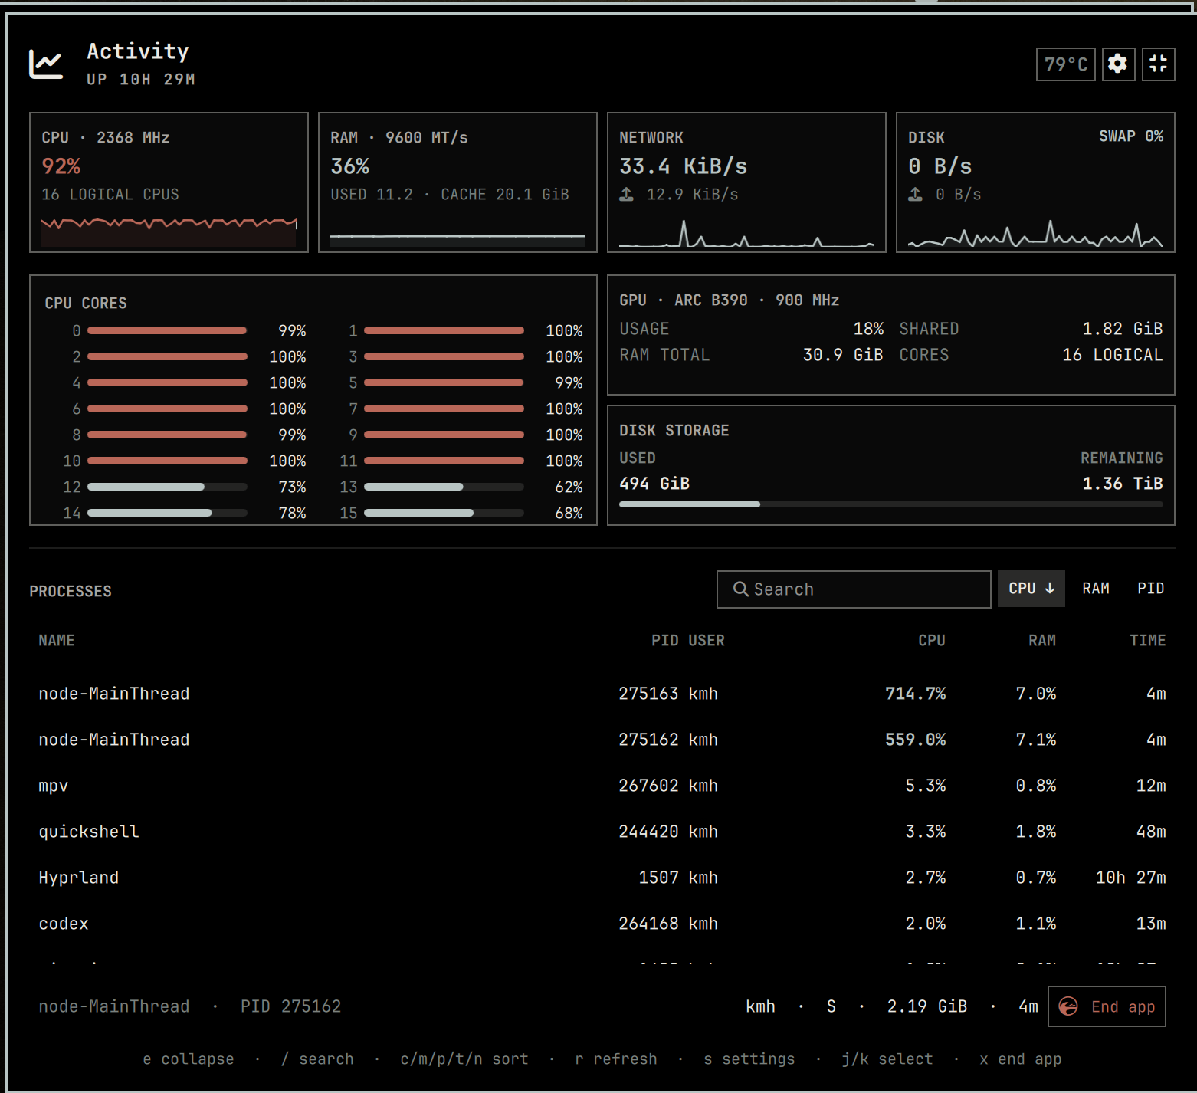Screen dimensions: 1197x1093
Task: Open the CPU usage summary card
Action: pyautogui.click(x=169, y=182)
